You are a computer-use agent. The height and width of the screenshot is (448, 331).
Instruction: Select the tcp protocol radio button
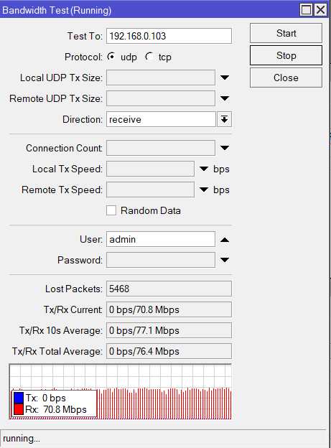point(149,57)
